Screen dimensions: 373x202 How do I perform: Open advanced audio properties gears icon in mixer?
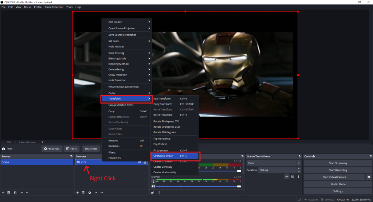pos(153,193)
